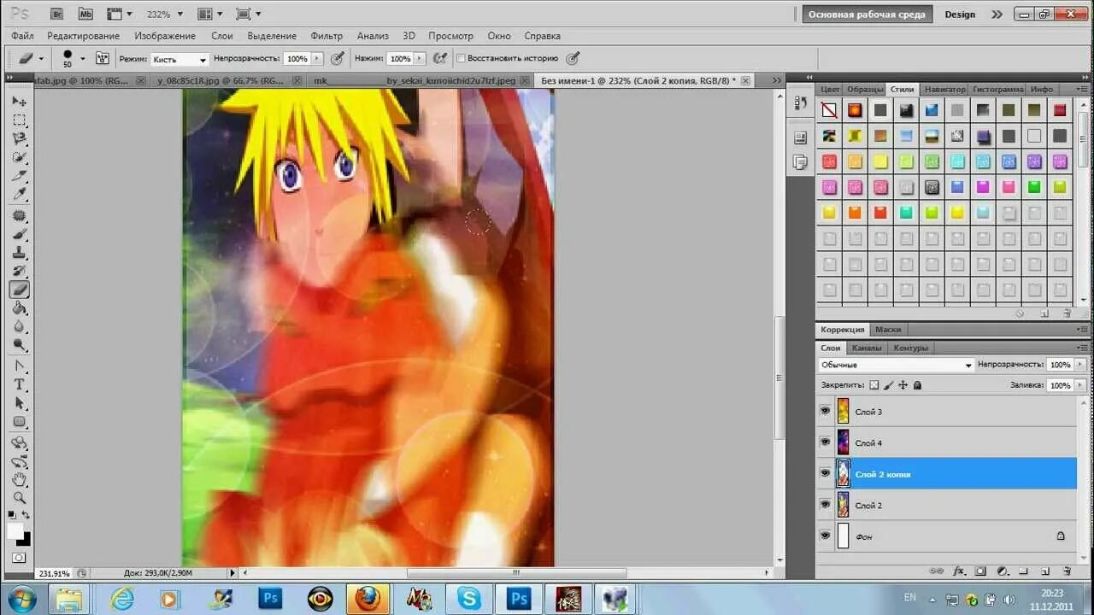Enable Восстановить историю checkbox

click(461, 59)
